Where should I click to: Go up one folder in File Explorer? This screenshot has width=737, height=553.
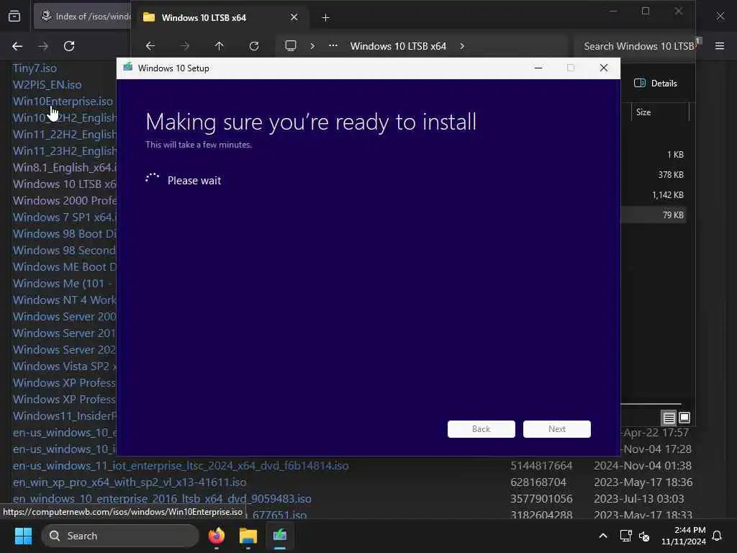pyautogui.click(x=219, y=46)
